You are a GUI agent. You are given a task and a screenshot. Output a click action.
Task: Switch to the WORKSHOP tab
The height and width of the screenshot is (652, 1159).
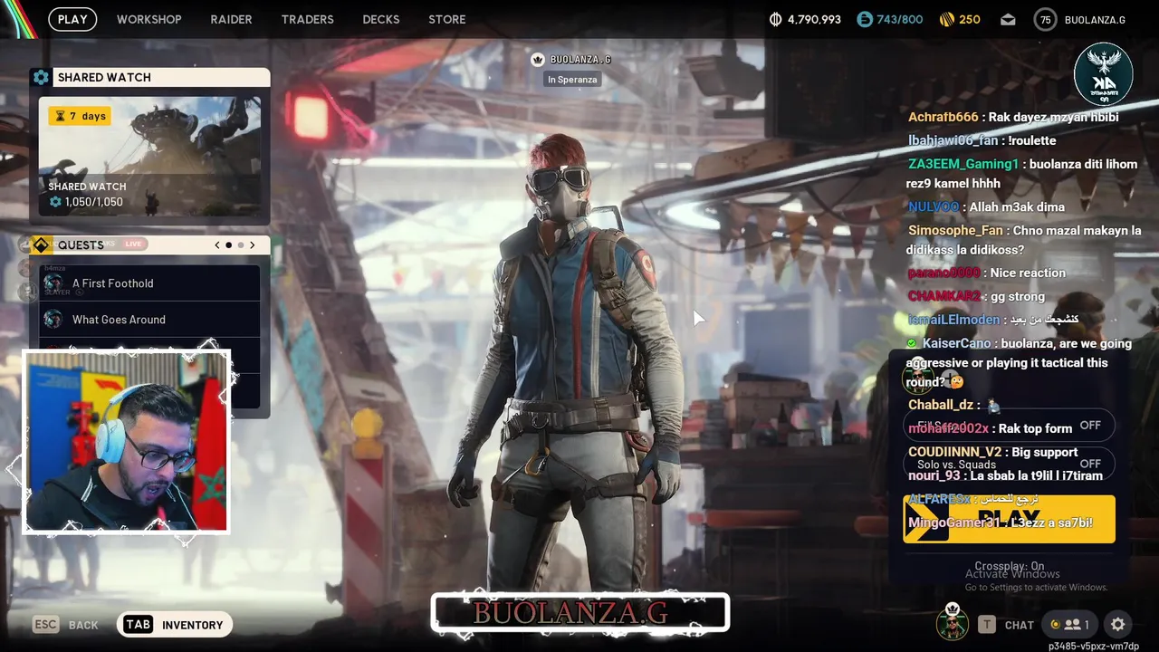click(149, 19)
